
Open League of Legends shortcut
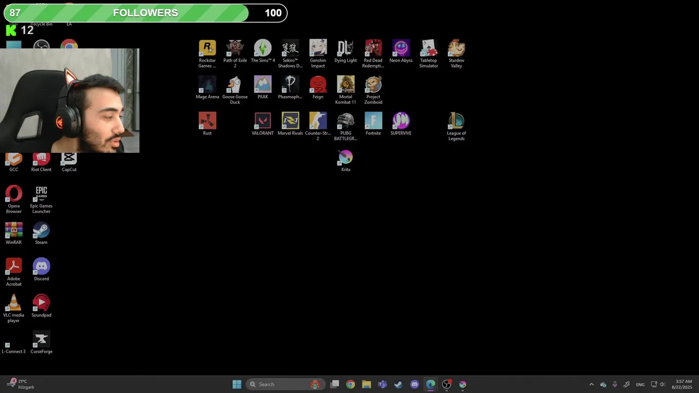(x=457, y=126)
